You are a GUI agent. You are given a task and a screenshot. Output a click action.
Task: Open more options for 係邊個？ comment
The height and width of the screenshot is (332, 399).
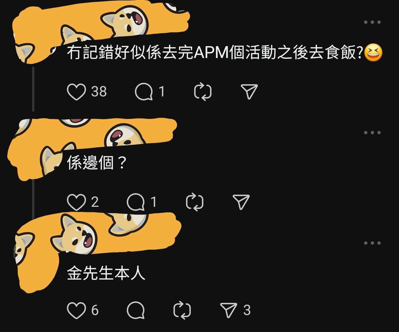tap(372, 133)
